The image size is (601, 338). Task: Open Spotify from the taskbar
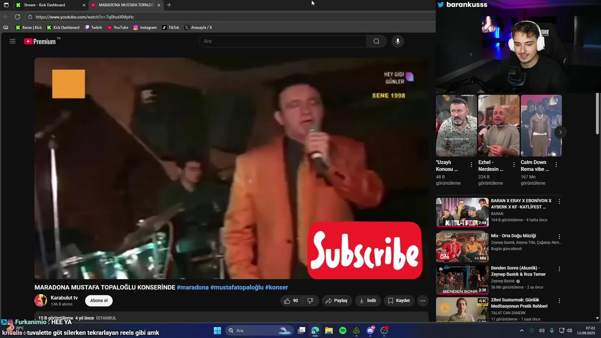pyautogui.click(x=343, y=330)
